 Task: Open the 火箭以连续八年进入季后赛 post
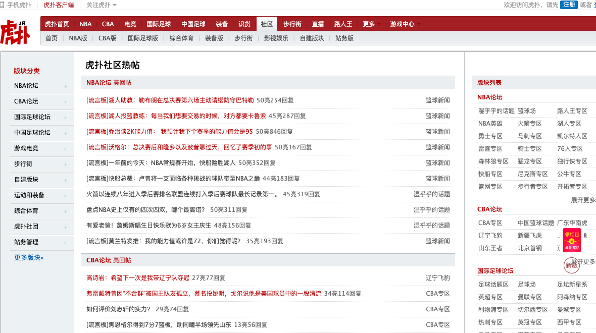[x=183, y=194]
